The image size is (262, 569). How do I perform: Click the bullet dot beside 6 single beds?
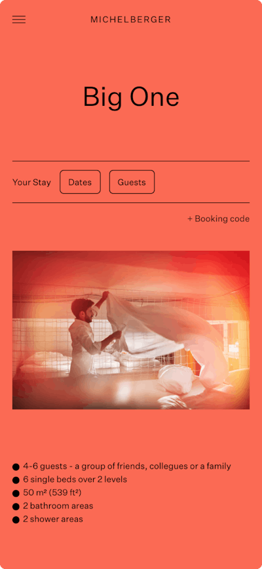[x=16, y=480]
